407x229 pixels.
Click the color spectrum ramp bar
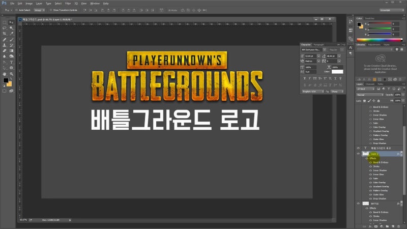380,40
